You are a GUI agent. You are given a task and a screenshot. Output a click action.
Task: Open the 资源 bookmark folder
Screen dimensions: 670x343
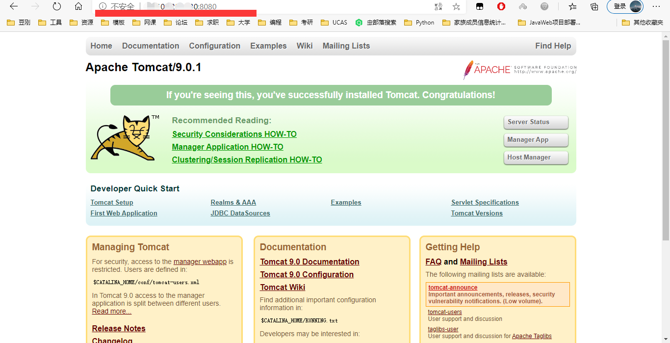tap(81, 23)
